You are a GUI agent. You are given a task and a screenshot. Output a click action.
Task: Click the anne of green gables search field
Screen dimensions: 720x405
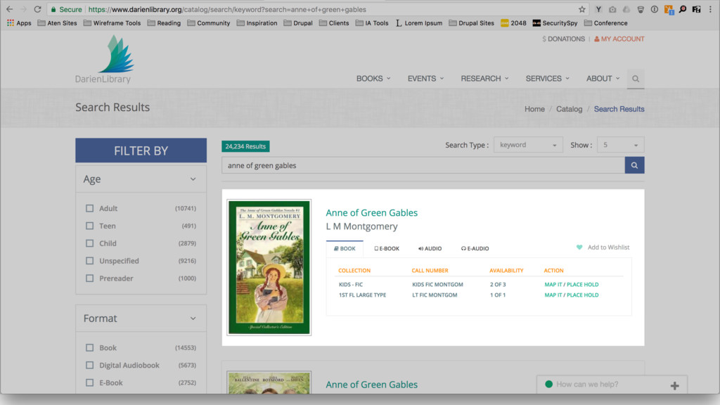tap(423, 165)
